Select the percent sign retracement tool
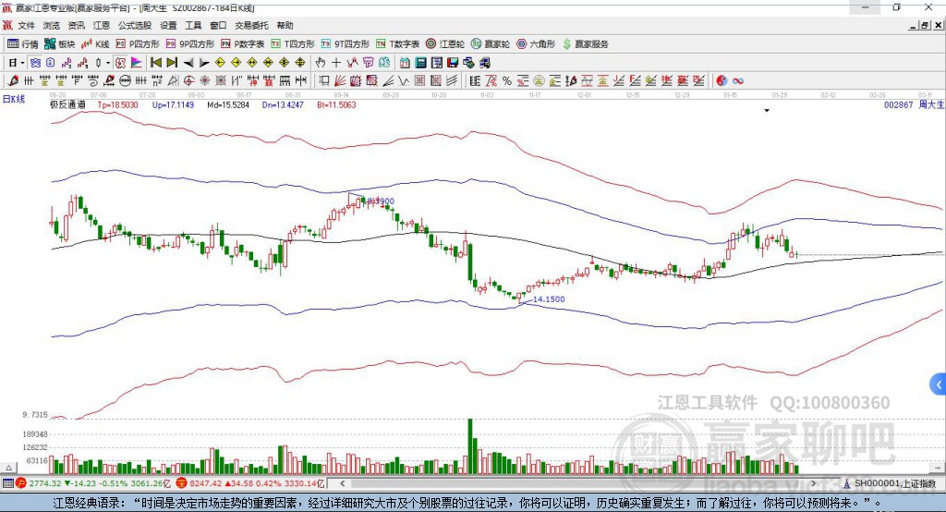This screenshot has height=512, width=946. pos(507,81)
